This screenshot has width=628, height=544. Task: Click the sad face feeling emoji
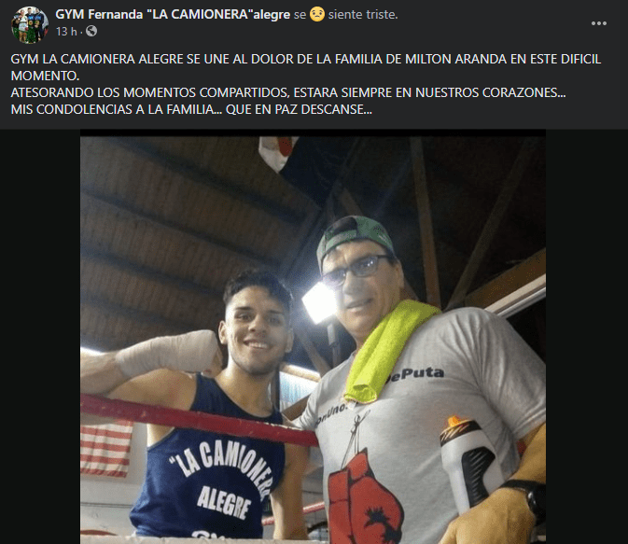pos(317,15)
